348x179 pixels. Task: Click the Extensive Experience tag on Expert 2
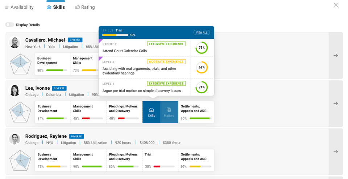166,44
